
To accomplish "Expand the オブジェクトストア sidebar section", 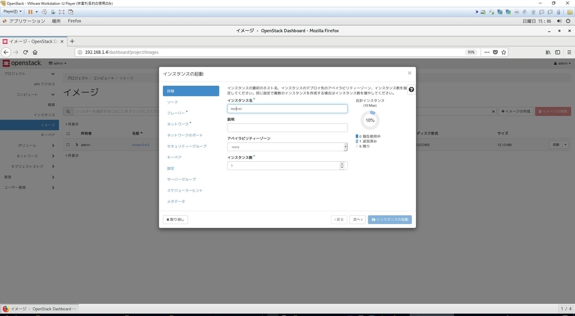I will (32, 166).
